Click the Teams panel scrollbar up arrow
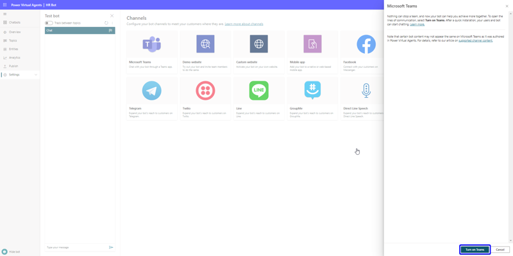Screen dimensions: 513x256 tap(510, 13)
